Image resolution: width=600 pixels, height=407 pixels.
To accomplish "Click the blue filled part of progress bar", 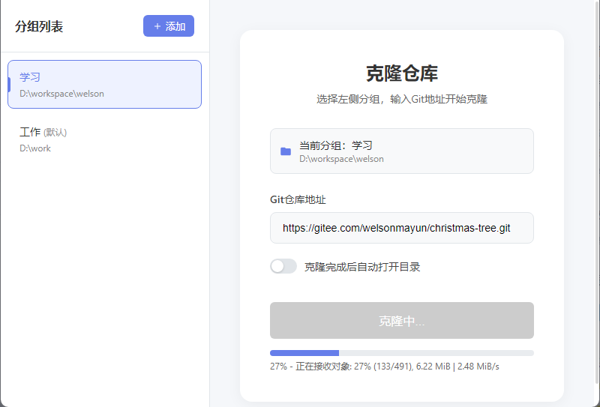I will click(304, 352).
